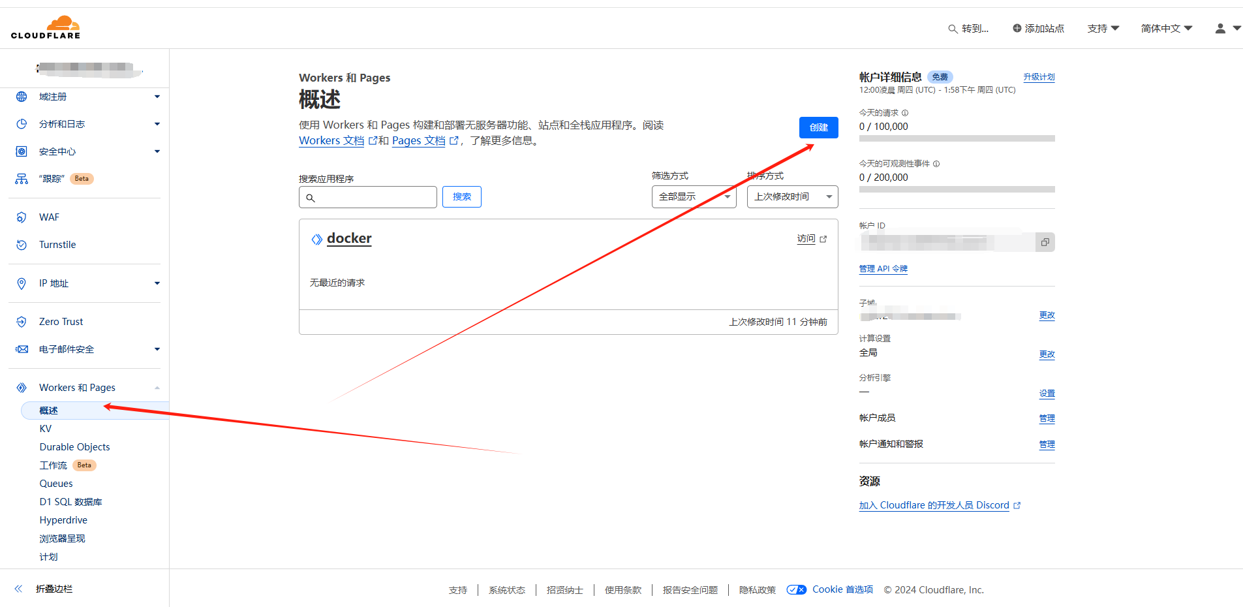Open the 上次修改时间 sort dropdown
This screenshot has width=1243, height=607.
point(793,197)
